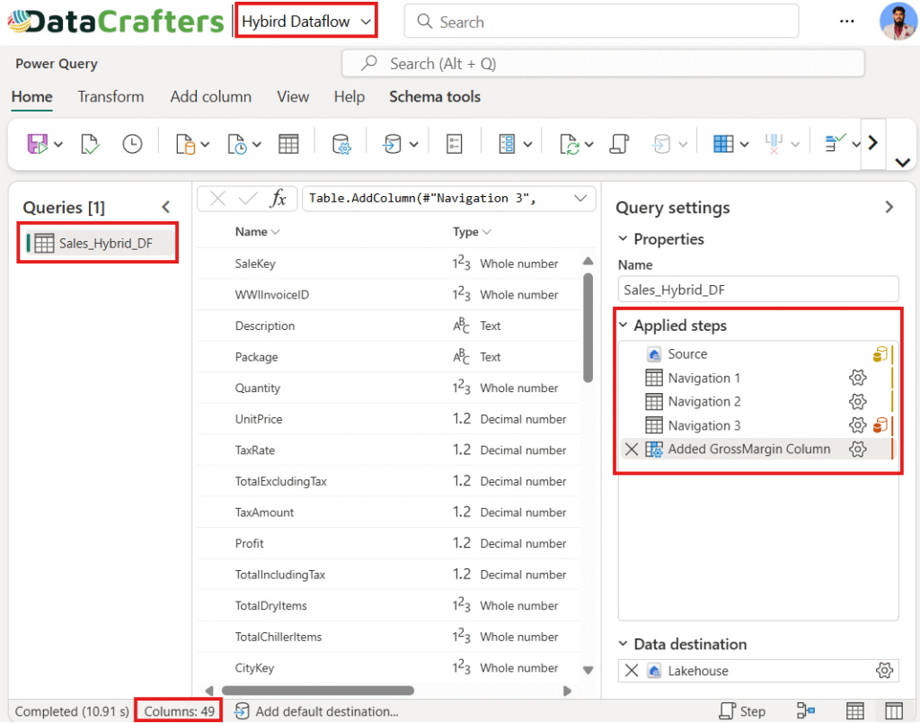Delete the Added GrossMargin Column step
The width and height of the screenshot is (920, 723).
632,449
